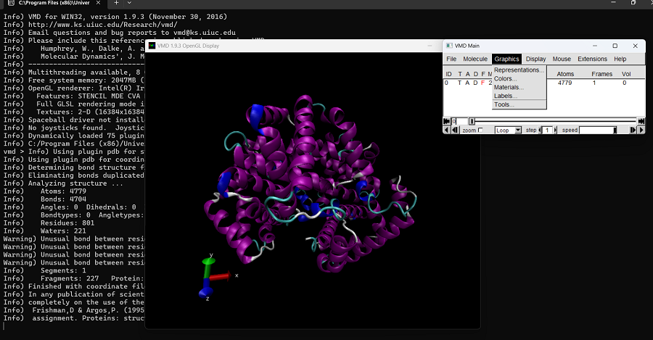This screenshot has width=653, height=340.
Task: Click the Frames column header
Action: (601, 74)
